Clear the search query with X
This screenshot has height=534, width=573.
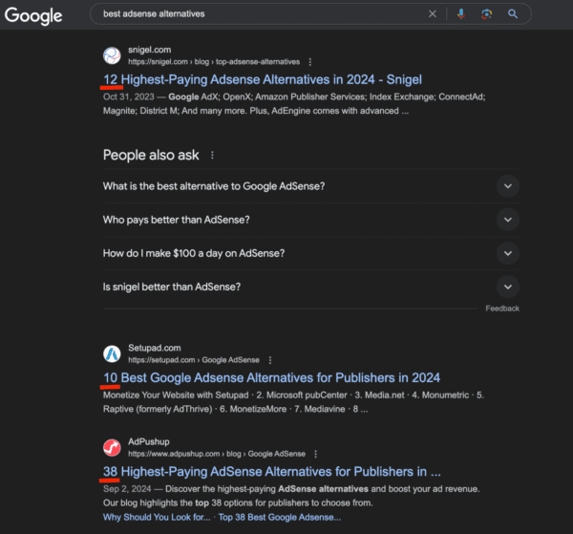click(x=433, y=14)
